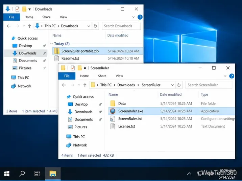
Task: Refresh the ScreenRuler folder view
Action: pos(179,85)
